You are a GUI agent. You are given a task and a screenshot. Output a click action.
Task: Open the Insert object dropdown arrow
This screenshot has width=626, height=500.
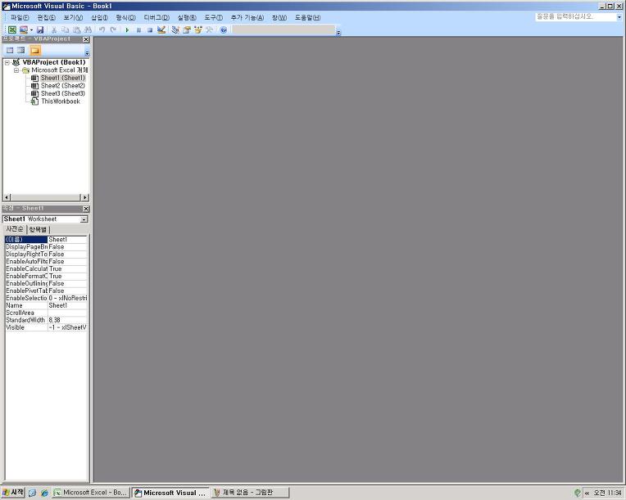31,30
